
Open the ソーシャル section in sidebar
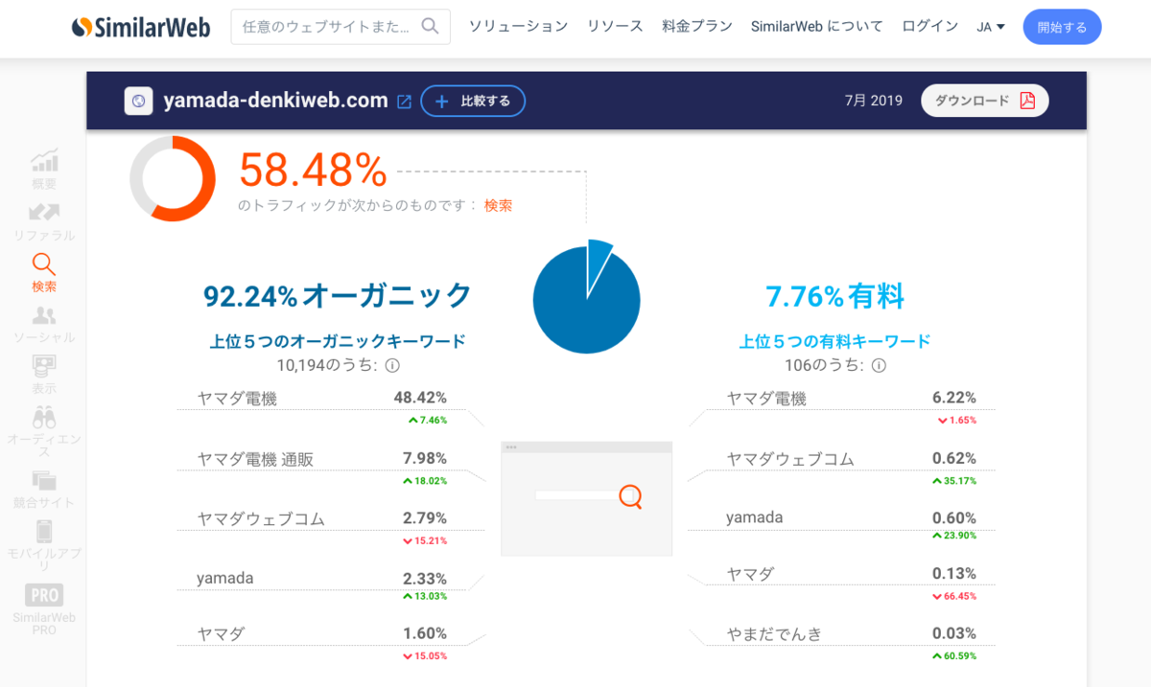click(43, 314)
